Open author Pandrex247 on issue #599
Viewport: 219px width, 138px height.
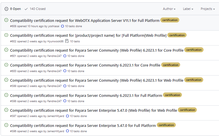pos(54,86)
